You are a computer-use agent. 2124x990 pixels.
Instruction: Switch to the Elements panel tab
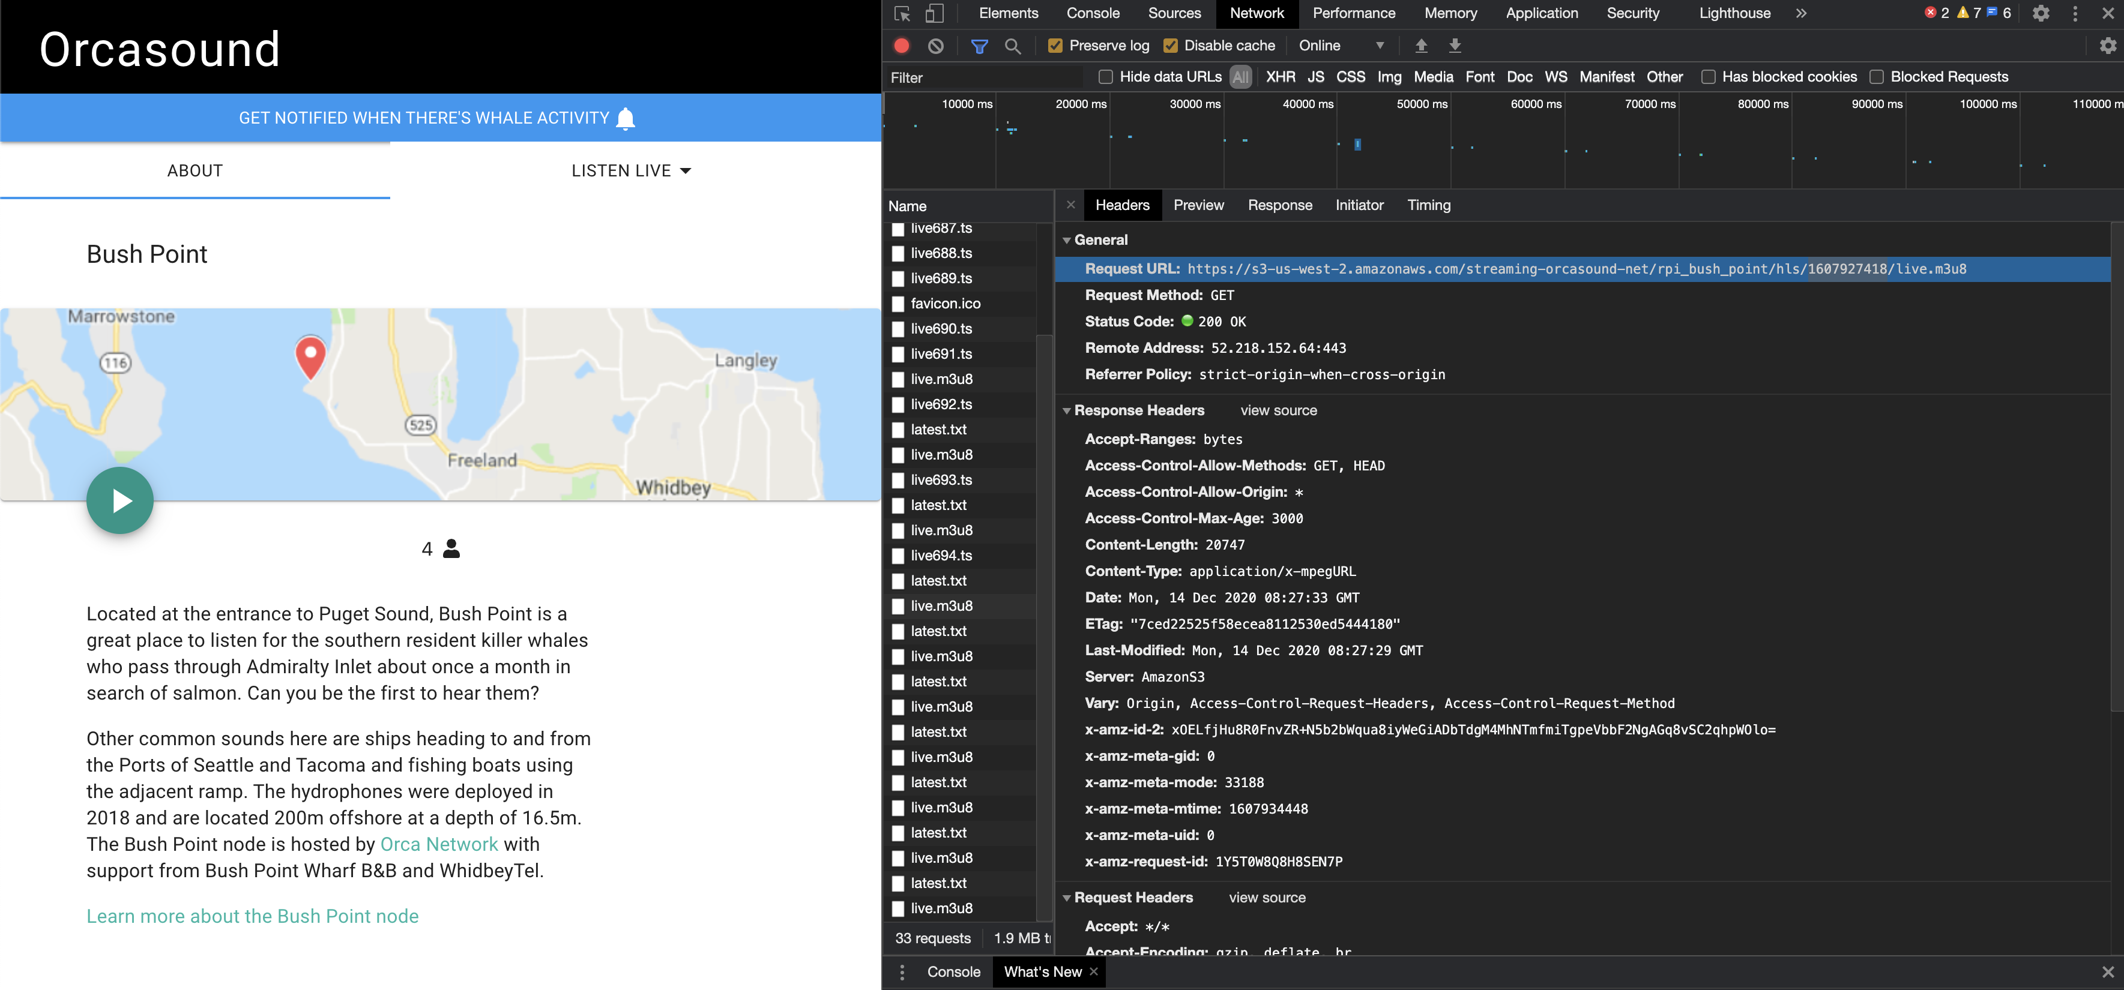1007,13
